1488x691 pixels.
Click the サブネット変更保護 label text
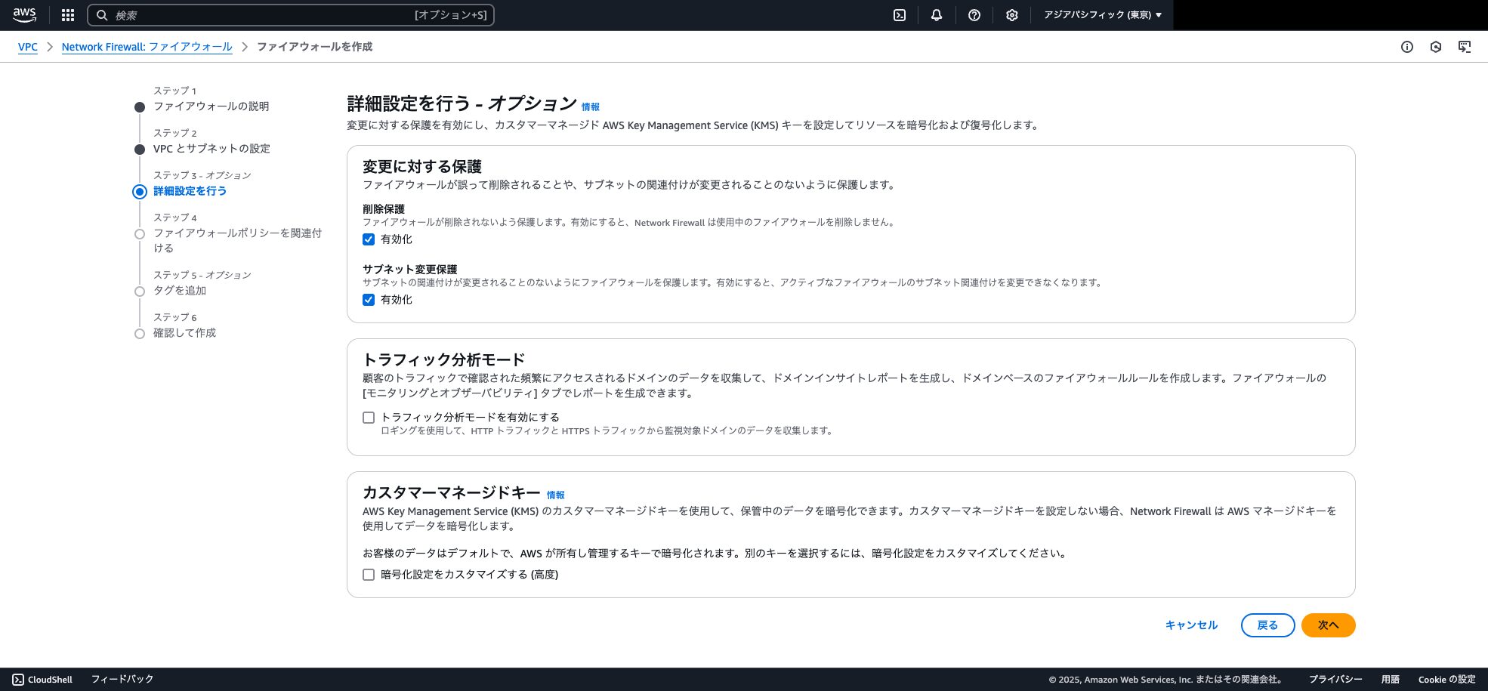point(409,270)
